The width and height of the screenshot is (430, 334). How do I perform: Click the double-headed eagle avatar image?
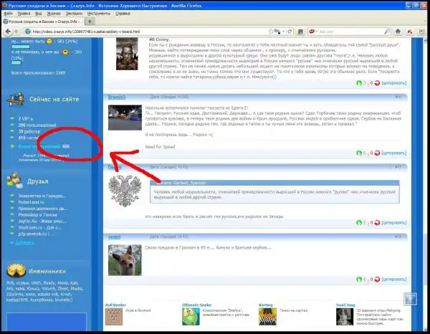126,191
